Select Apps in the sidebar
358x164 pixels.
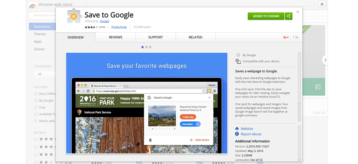tap(38, 41)
